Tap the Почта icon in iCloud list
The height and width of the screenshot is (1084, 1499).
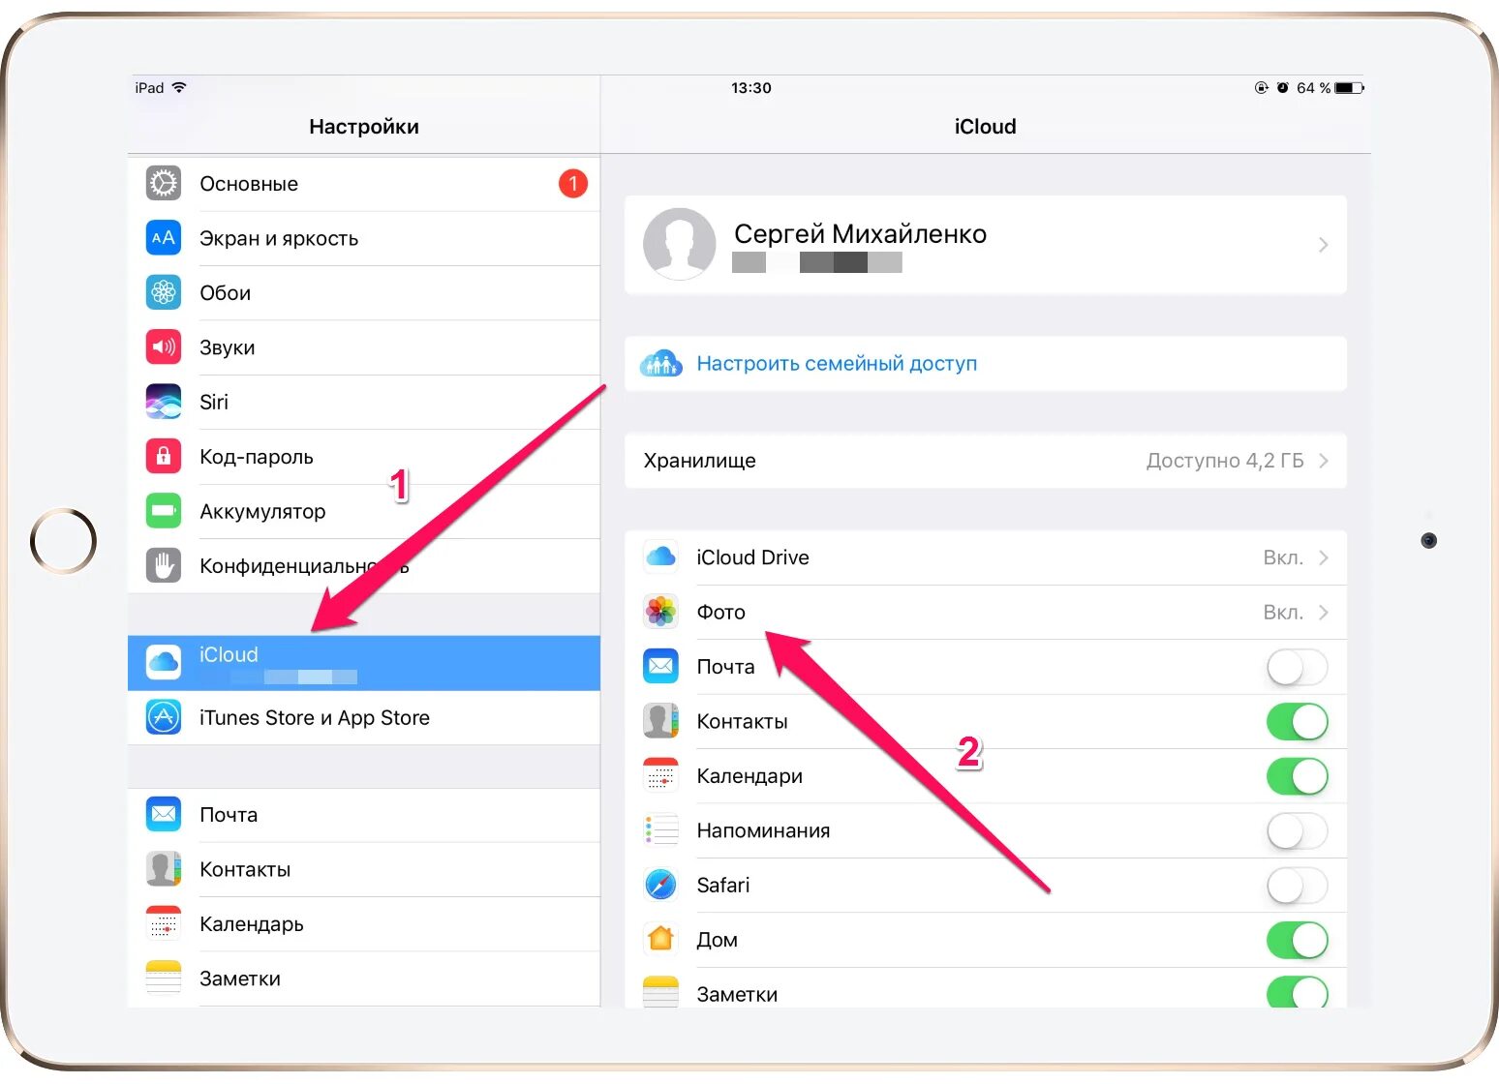click(x=660, y=666)
